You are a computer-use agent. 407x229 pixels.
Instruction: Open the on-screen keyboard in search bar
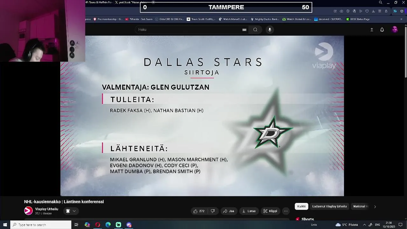244,30
